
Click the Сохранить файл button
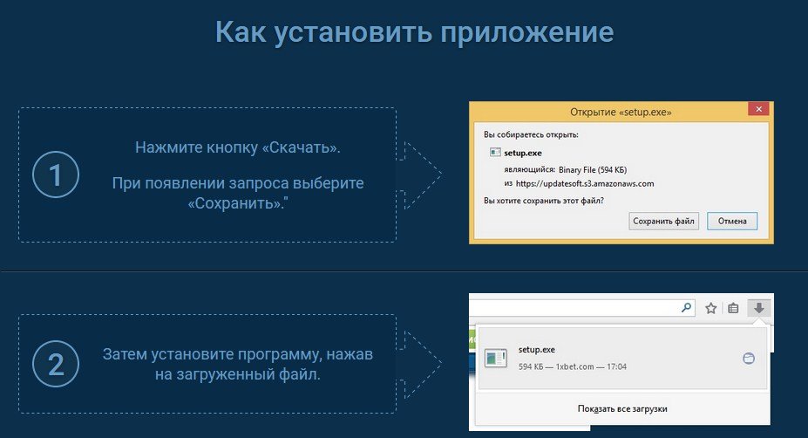click(x=663, y=221)
